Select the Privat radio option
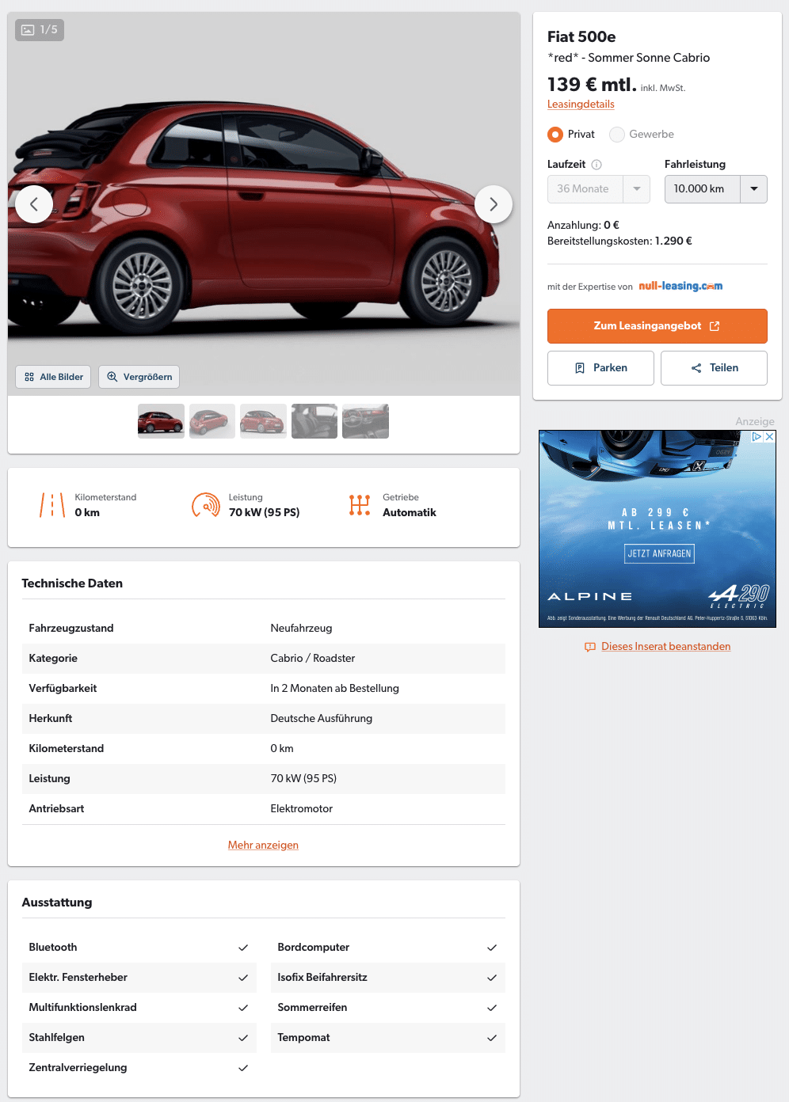The width and height of the screenshot is (789, 1102). pos(555,135)
